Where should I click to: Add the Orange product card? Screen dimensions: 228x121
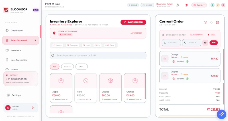(x=135, y=88)
